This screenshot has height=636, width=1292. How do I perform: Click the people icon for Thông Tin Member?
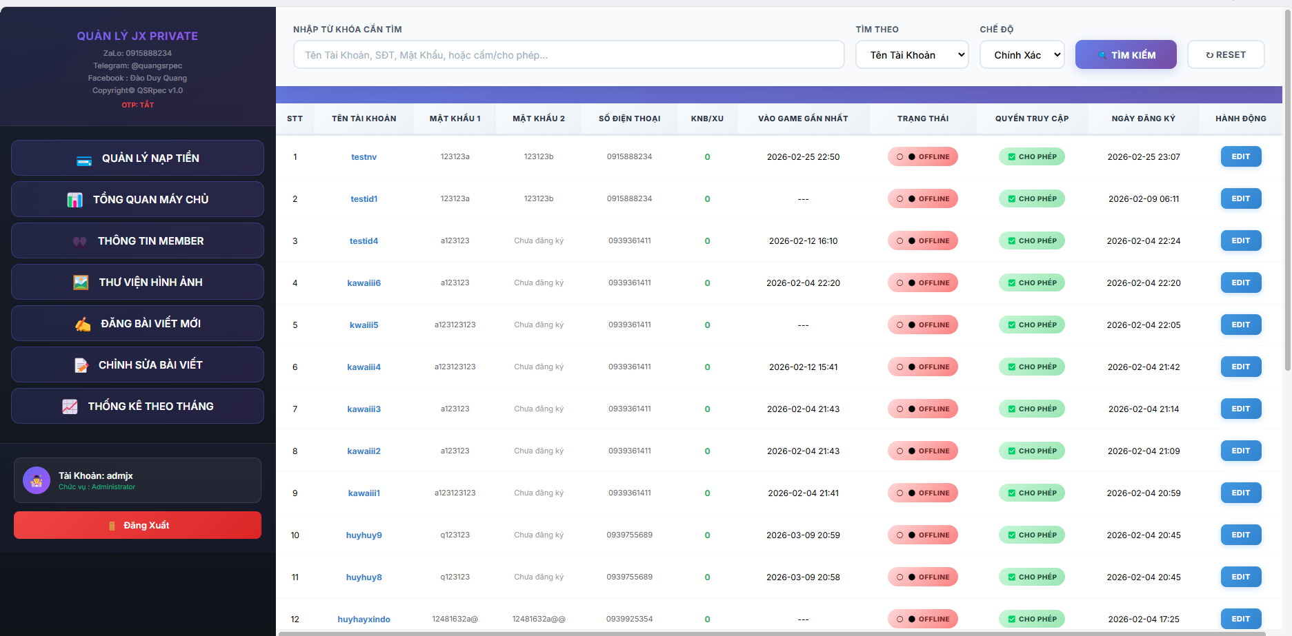80,241
